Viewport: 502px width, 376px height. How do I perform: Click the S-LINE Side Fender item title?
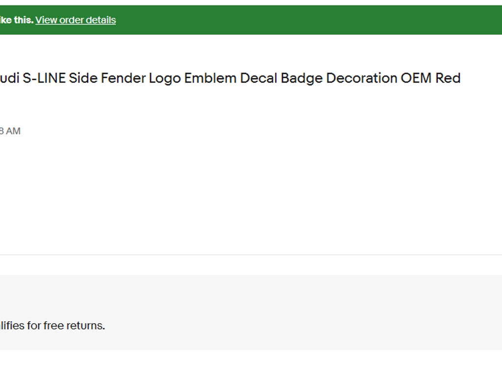[x=230, y=78]
